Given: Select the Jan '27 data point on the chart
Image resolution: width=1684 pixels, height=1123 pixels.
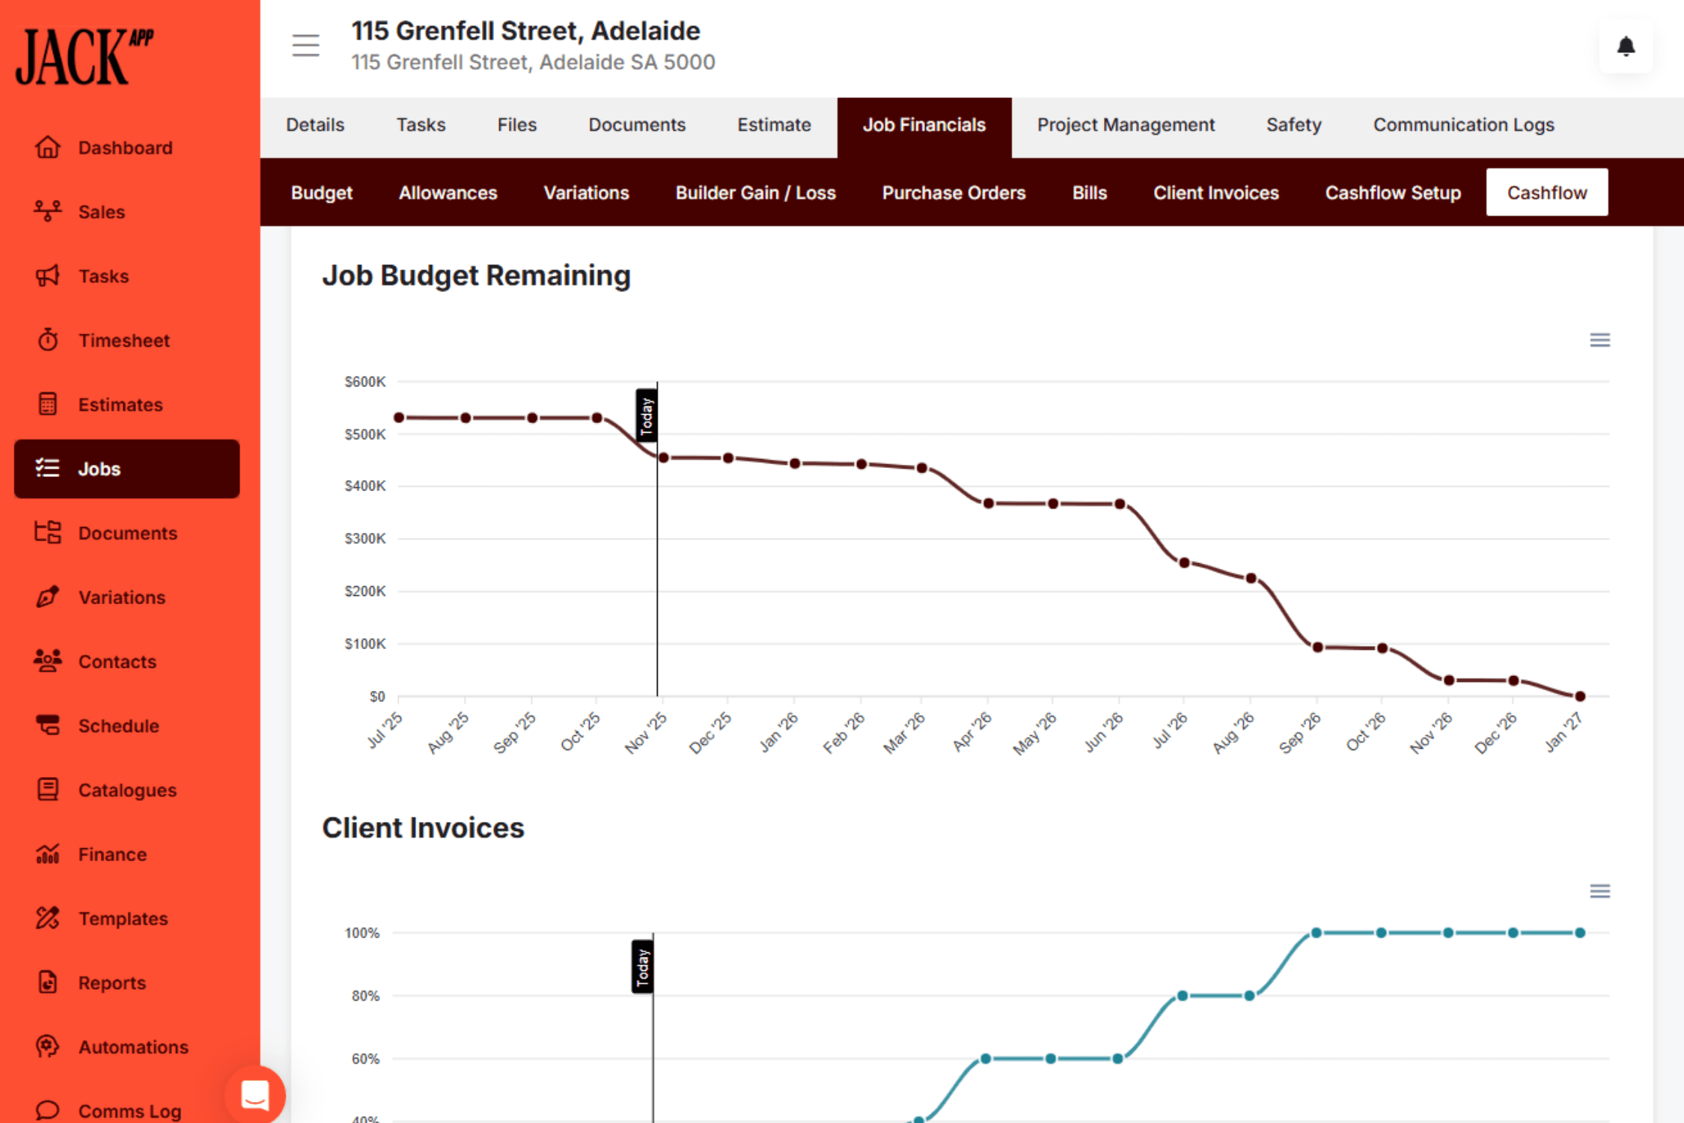Looking at the screenshot, I should click(x=1579, y=696).
